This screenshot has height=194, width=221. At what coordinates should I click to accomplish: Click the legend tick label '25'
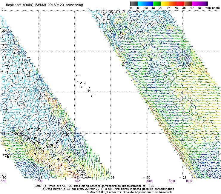pyautogui.click(x=169, y=8)
